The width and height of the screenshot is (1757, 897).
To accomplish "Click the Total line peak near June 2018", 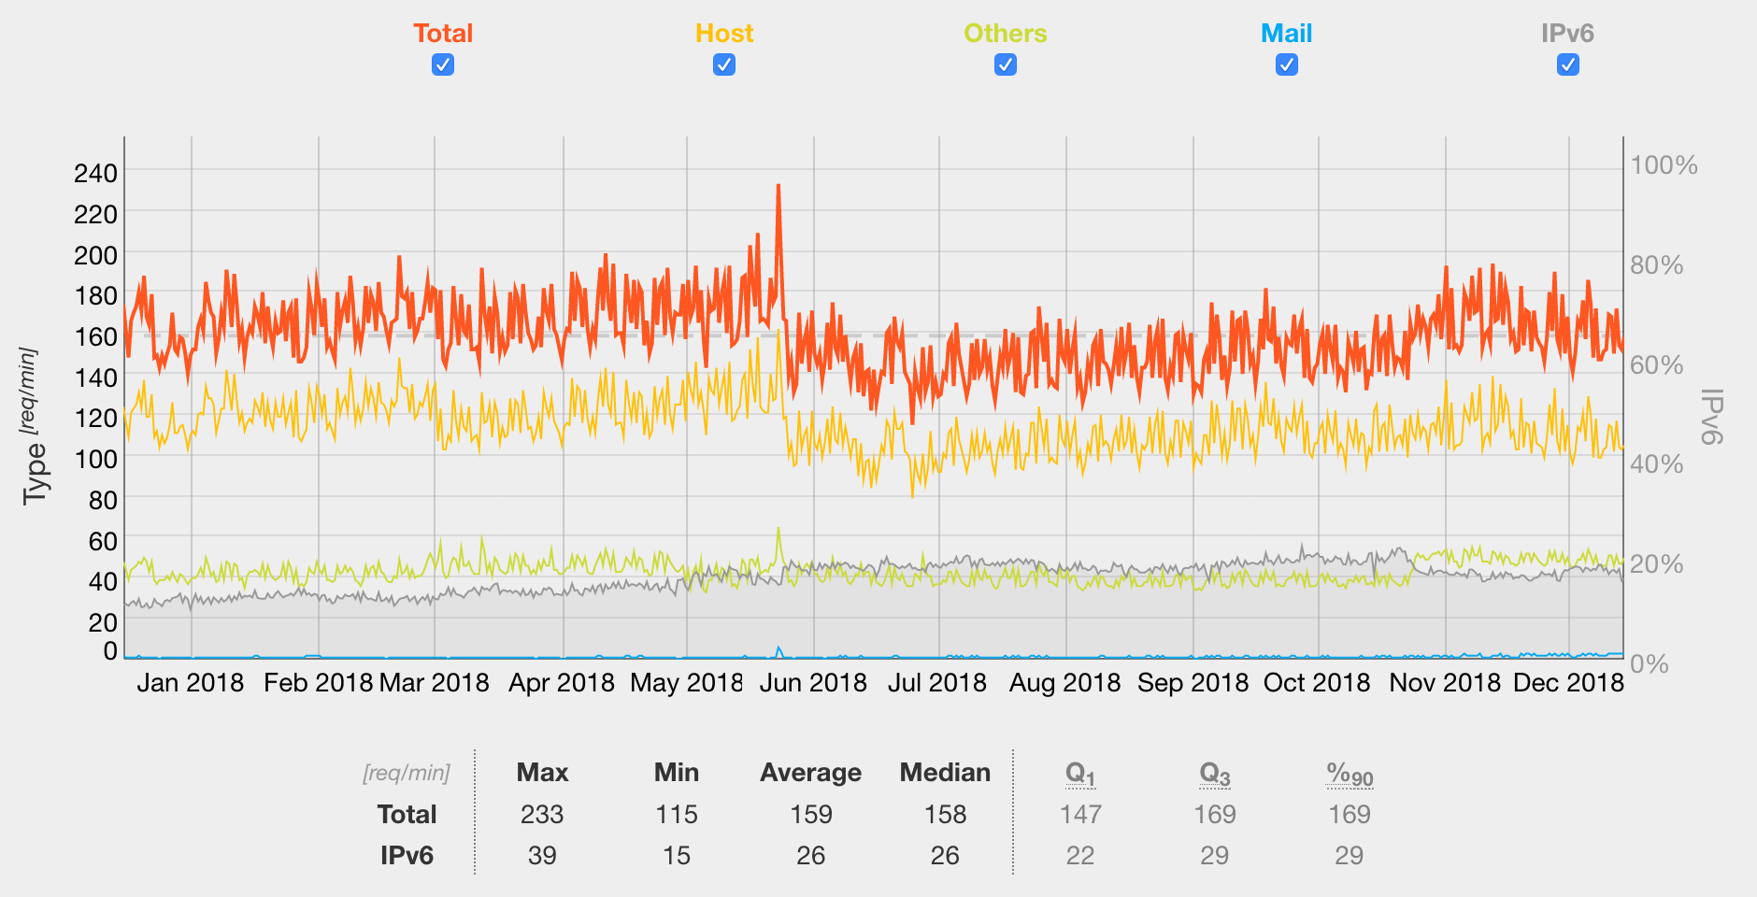I will click(779, 187).
